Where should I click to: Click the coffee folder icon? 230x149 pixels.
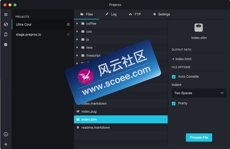[x=83, y=23]
